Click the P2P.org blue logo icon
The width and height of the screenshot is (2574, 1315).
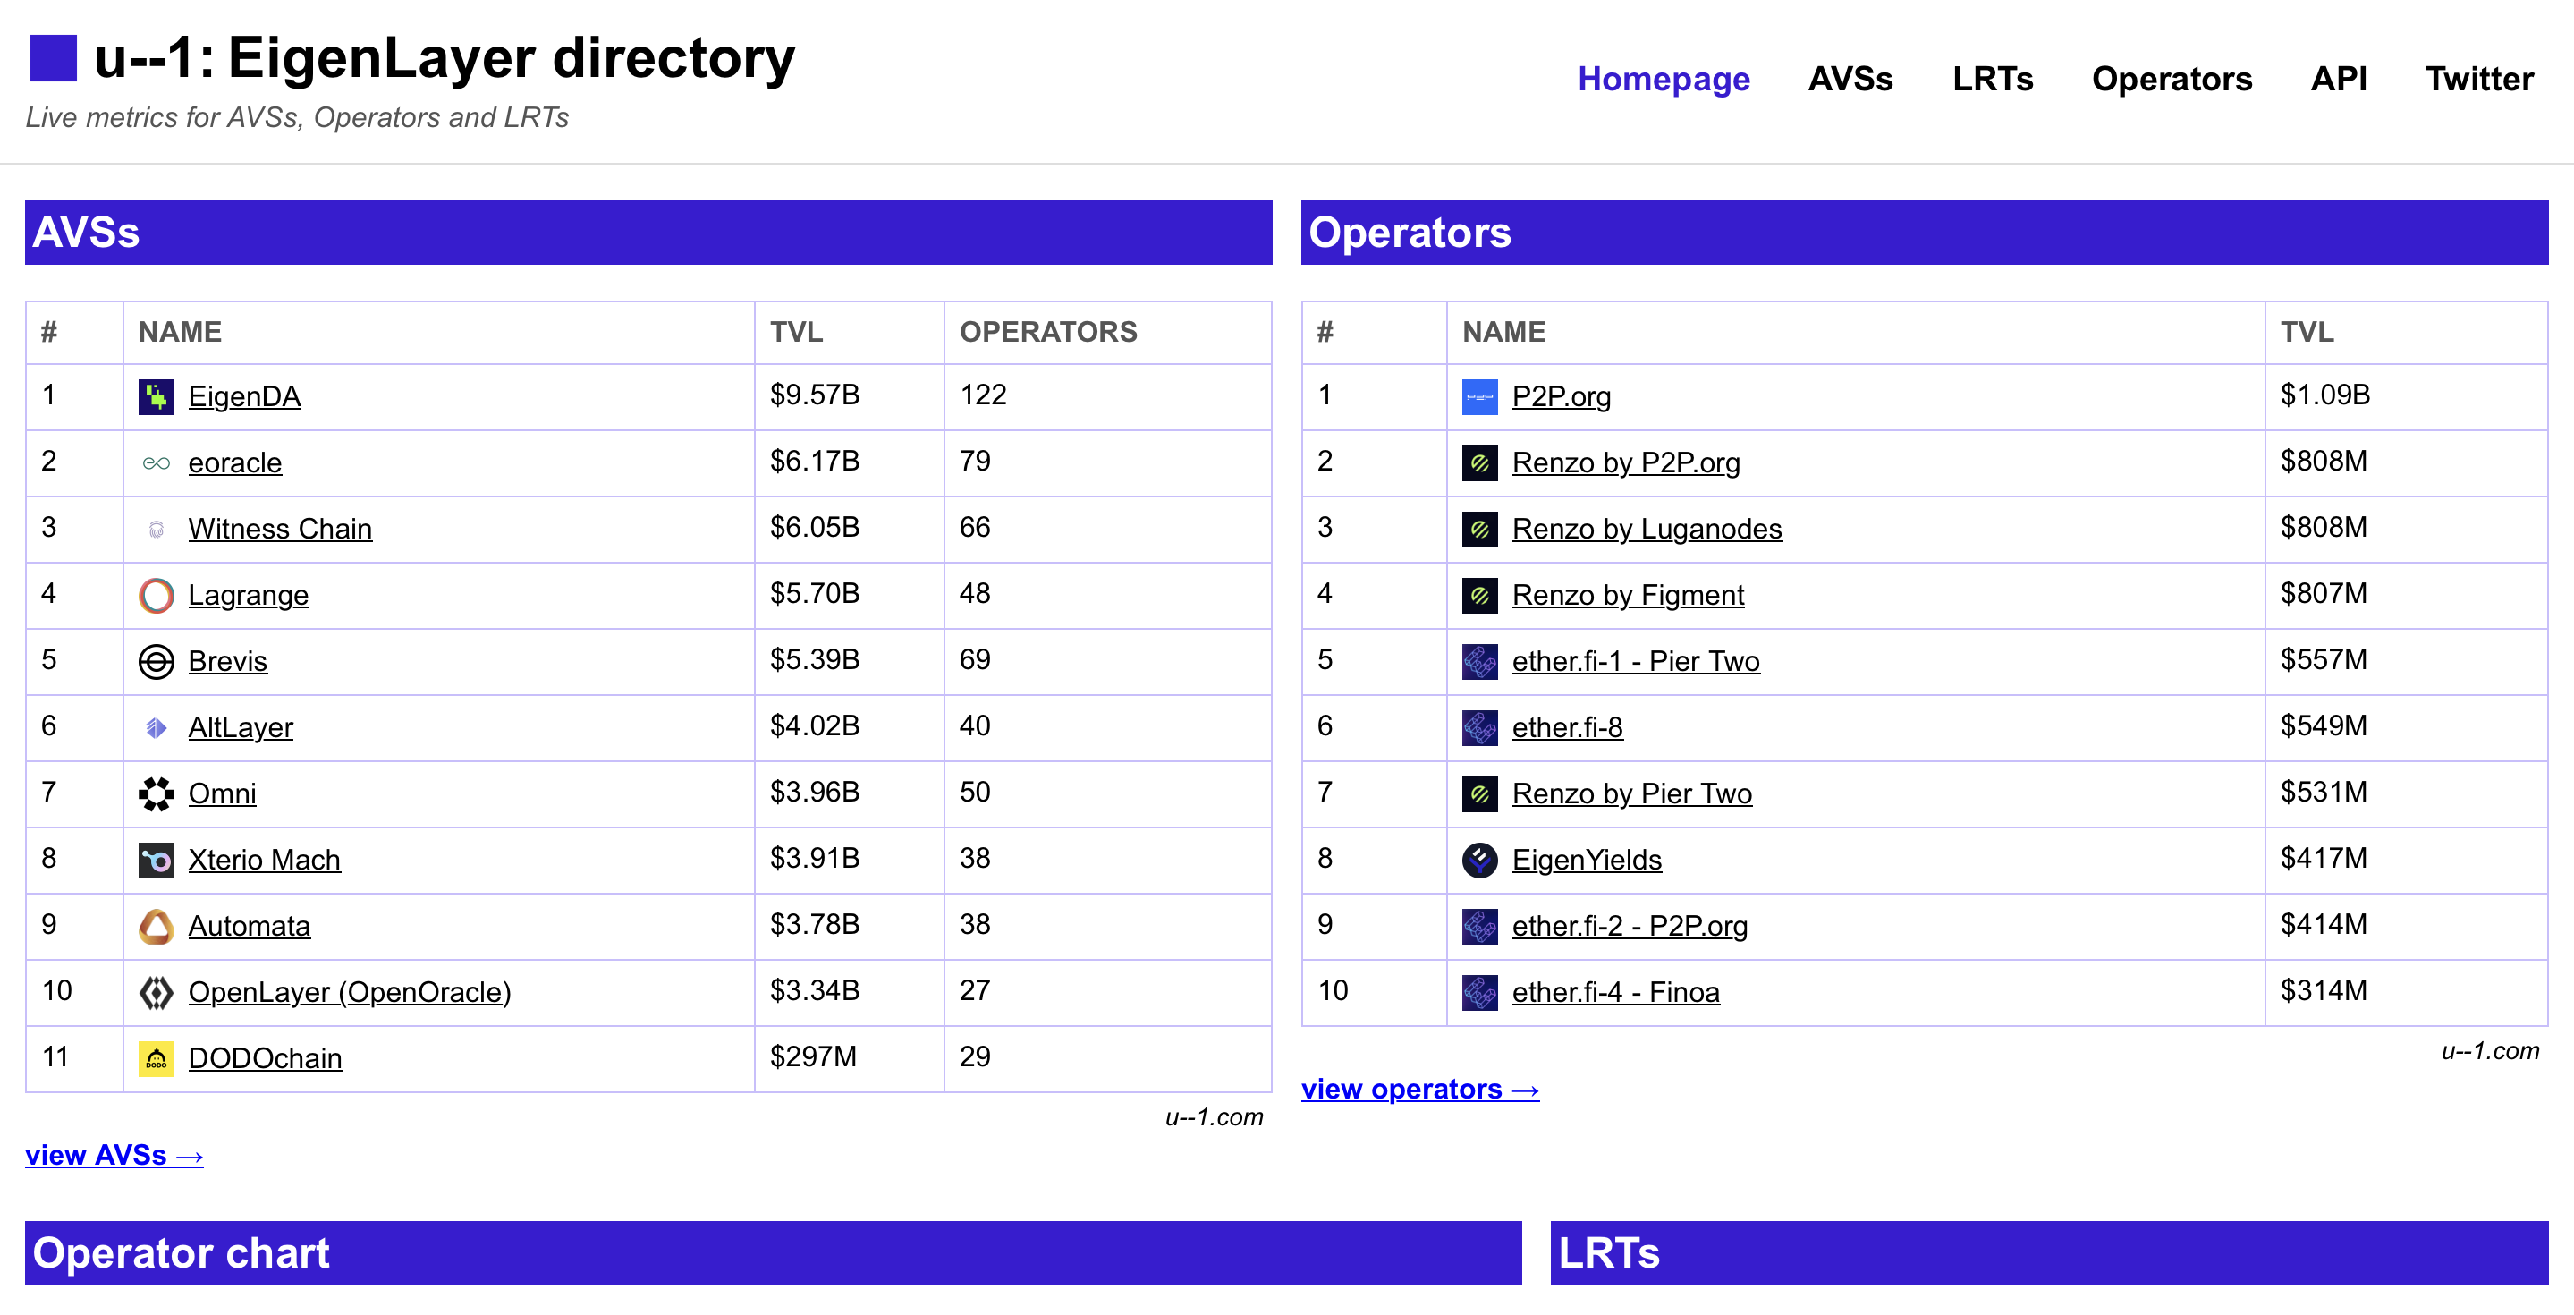coord(1479,396)
